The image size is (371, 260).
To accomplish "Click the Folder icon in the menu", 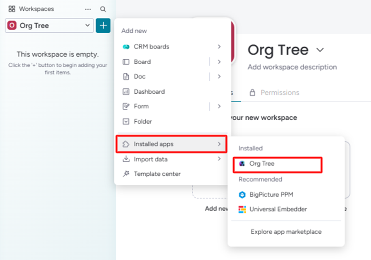I will [x=126, y=121].
